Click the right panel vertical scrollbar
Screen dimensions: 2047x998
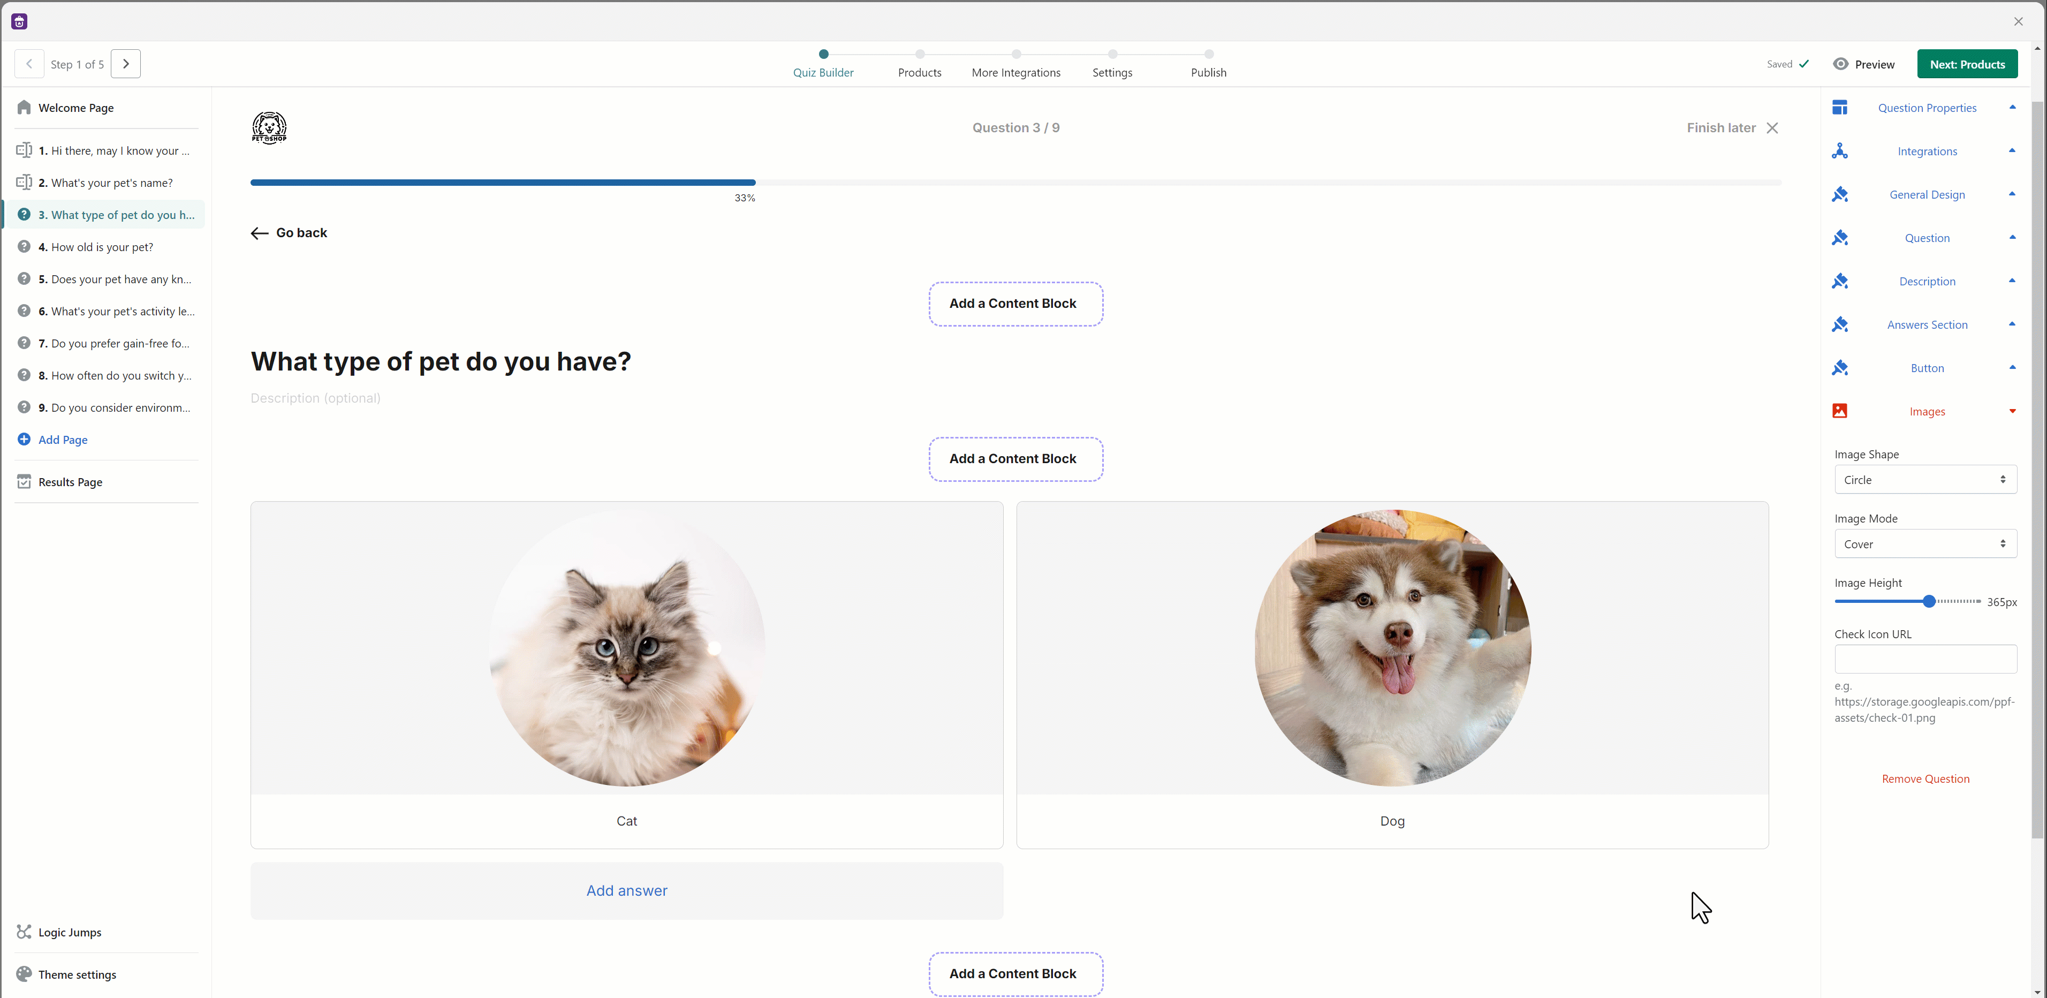[2037, 469]
